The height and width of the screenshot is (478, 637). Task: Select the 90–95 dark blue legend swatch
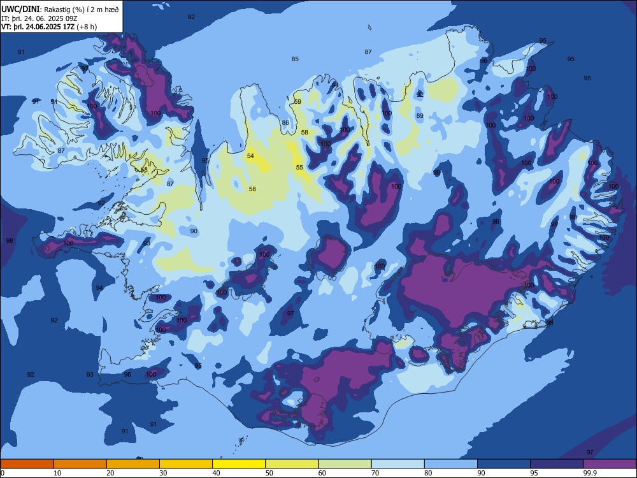pos(504,464)
